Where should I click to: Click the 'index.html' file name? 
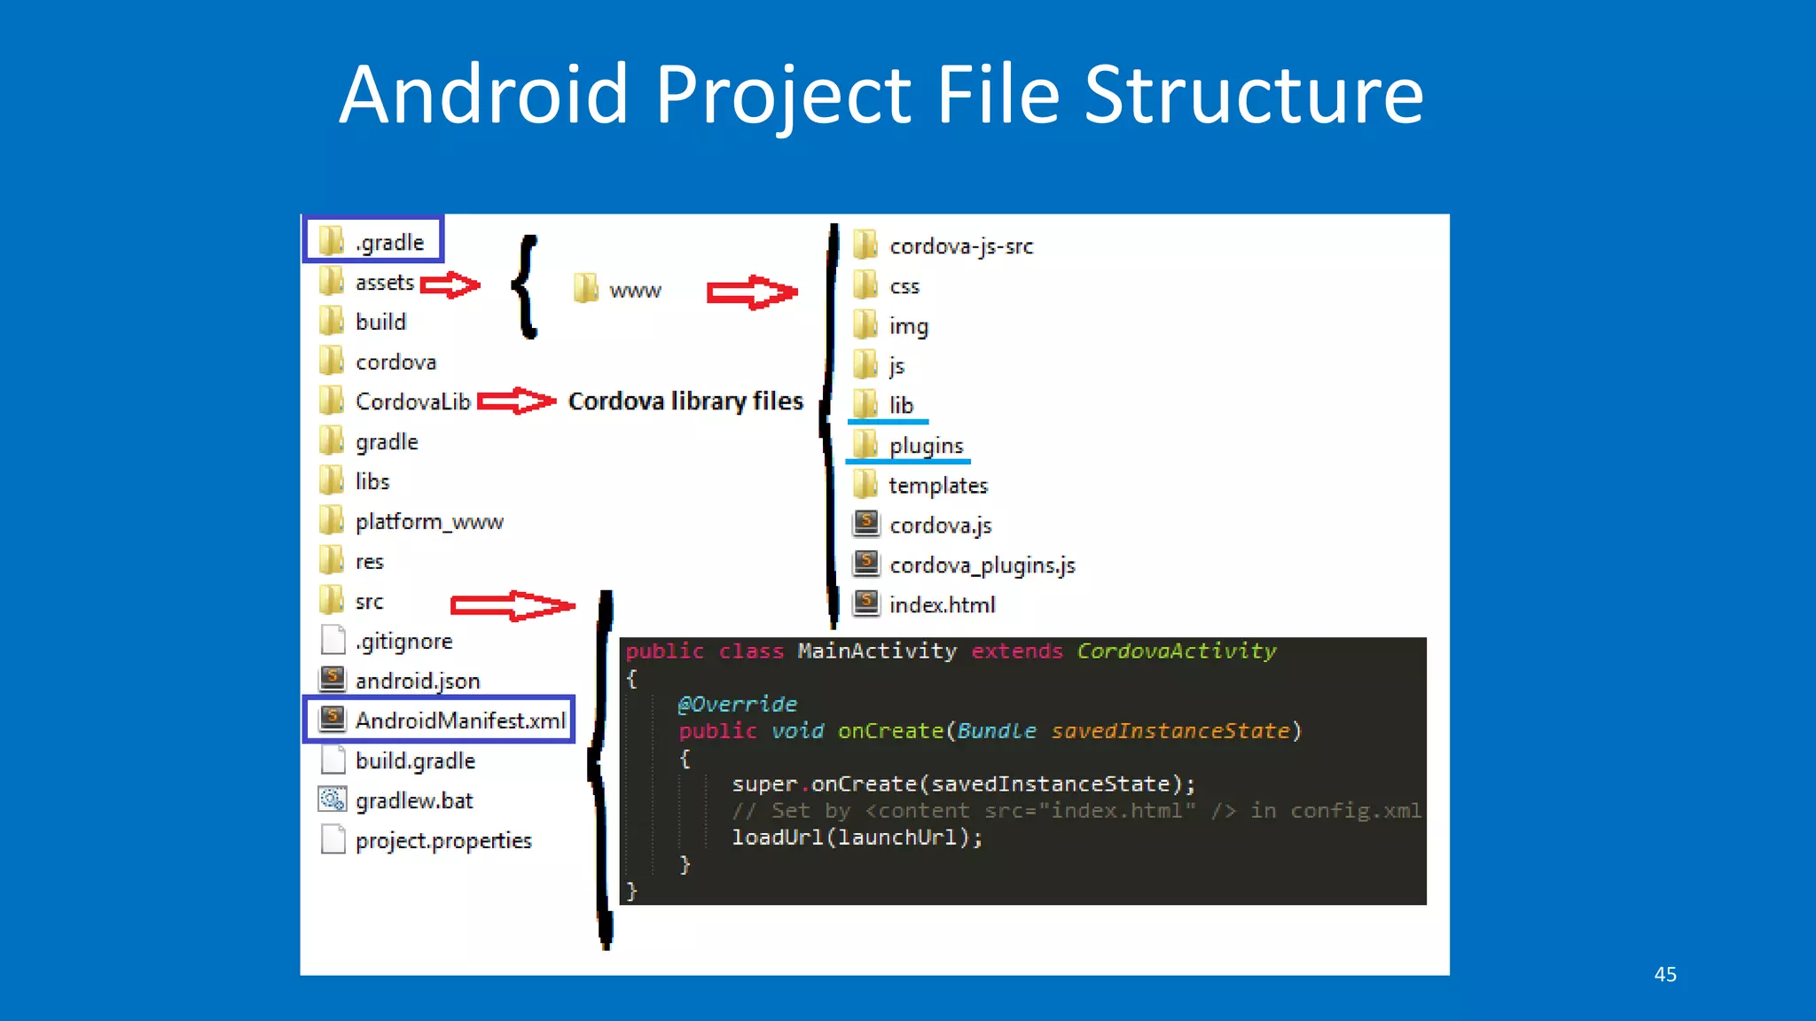click(x=942, y=605)
